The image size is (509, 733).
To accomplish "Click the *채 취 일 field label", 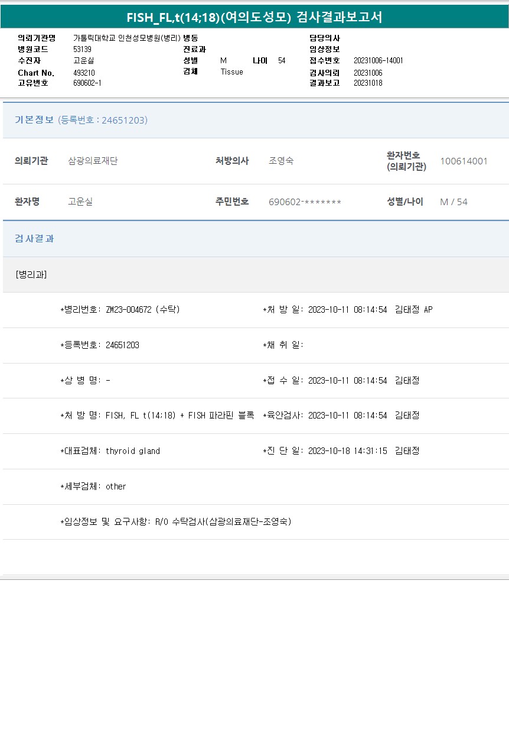I will pos(283,345).
